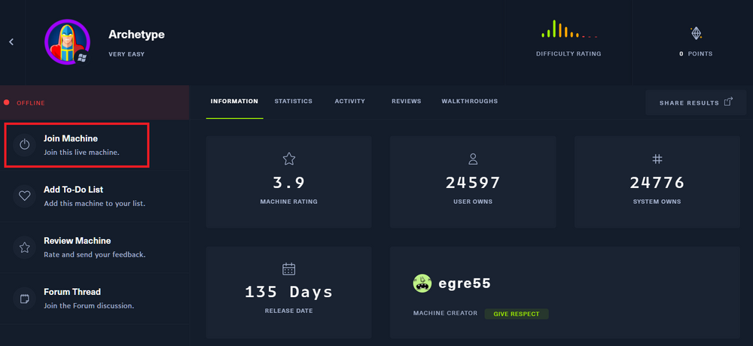
Task: Go to the Reviews tab
Action: pyautogui.click(x=406, y=102)
